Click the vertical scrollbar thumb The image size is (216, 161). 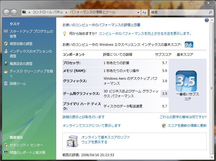pos(212,88)
